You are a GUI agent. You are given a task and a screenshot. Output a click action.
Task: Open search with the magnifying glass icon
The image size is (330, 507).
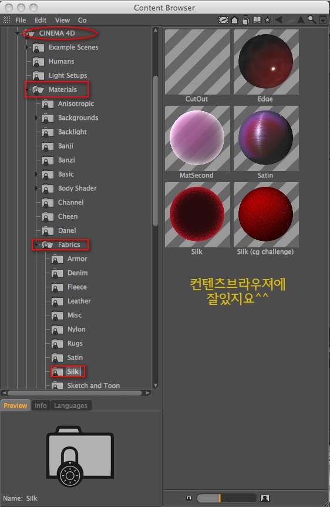312,20
